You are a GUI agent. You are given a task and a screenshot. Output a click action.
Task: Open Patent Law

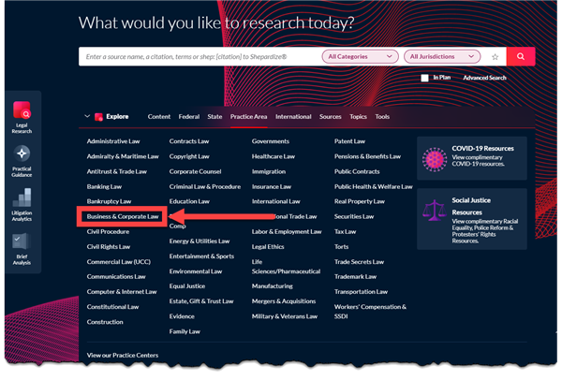349,141
